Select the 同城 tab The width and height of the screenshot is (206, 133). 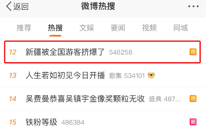(181, 28)
